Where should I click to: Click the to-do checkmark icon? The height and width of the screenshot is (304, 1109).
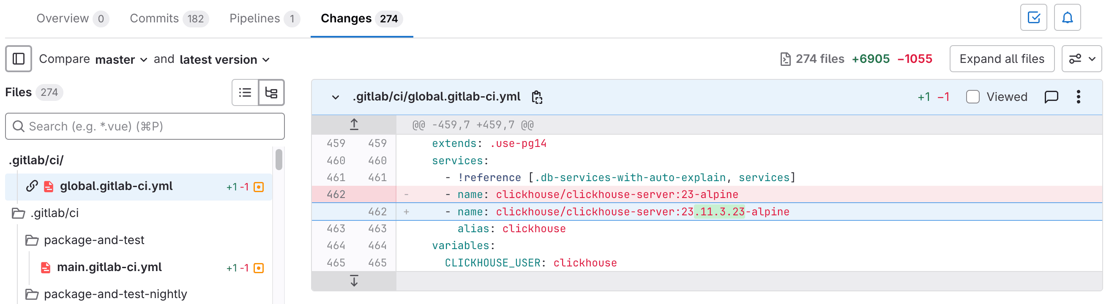pos(1033,18)
